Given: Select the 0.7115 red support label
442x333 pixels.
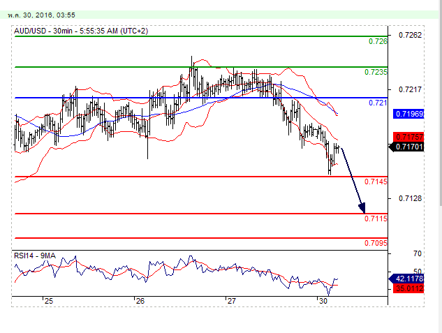Looking at the screenshot, I should point(376,219).
